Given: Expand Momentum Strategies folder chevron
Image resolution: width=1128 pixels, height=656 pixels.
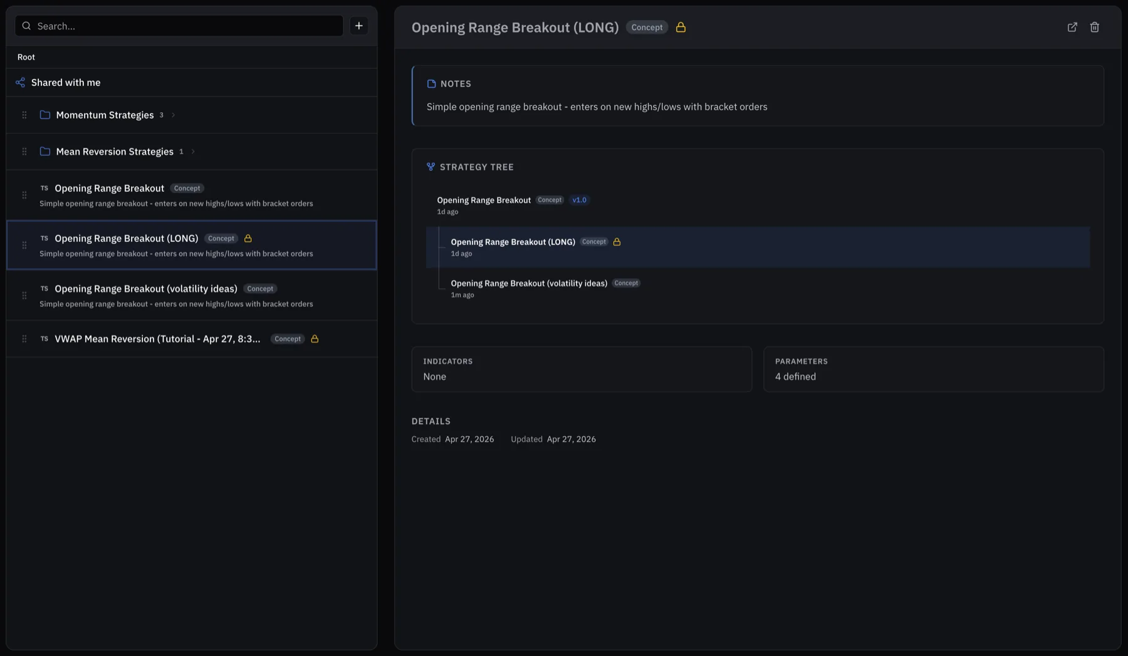Looking at the screenshot, I should coord(174,115).
